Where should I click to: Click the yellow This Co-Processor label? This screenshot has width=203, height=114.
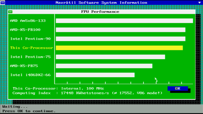32,48
